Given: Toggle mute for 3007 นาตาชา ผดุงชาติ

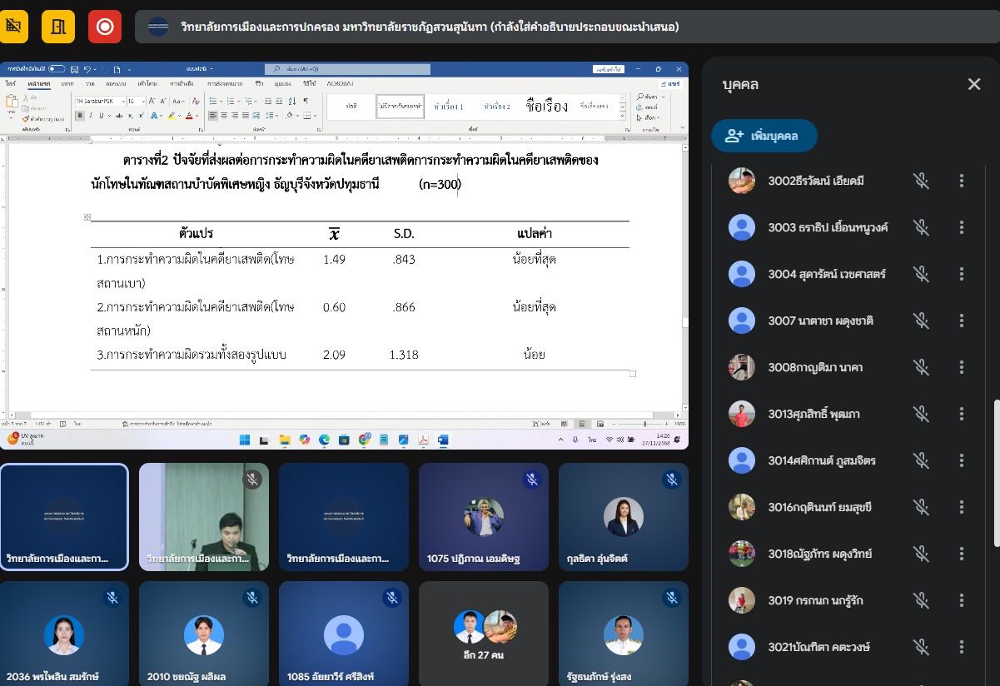Looking at the screenshot, I should pos(920,321).
